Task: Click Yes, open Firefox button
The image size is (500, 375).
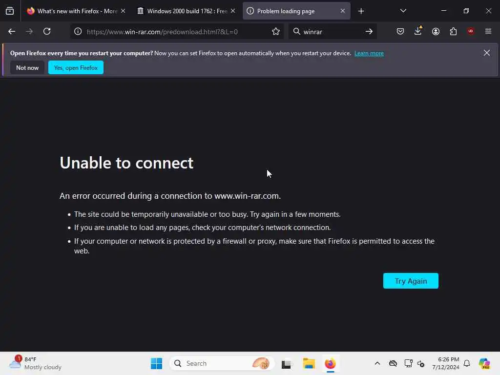Action: pos(76,67)
